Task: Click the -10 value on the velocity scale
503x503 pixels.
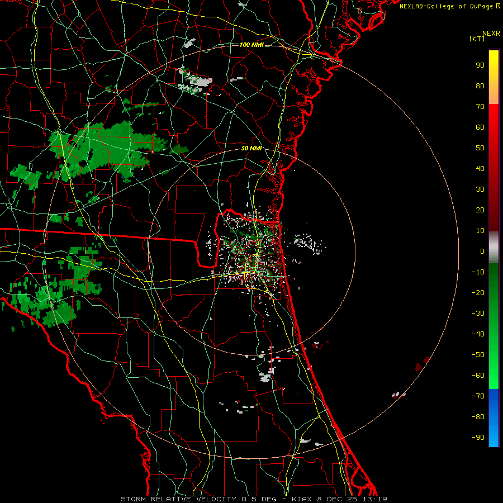Action: coord(478,272)
